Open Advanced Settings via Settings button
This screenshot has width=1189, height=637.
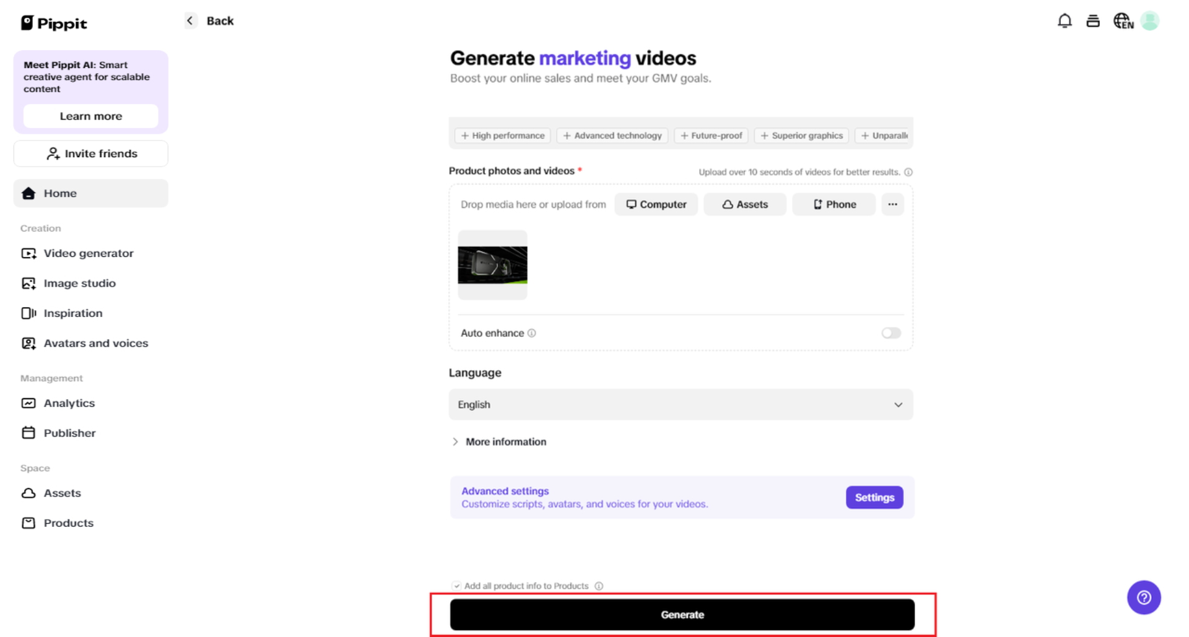[874, 497]
